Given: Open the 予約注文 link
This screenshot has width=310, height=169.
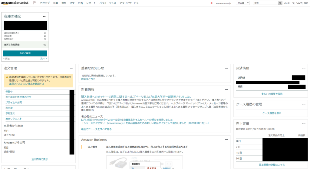Looking at the screenshot, I should click(x=10, y=113).
